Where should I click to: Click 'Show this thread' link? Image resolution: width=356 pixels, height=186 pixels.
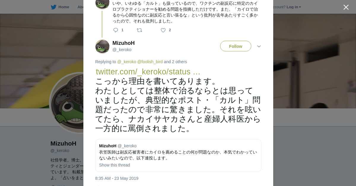pos(115,165)
